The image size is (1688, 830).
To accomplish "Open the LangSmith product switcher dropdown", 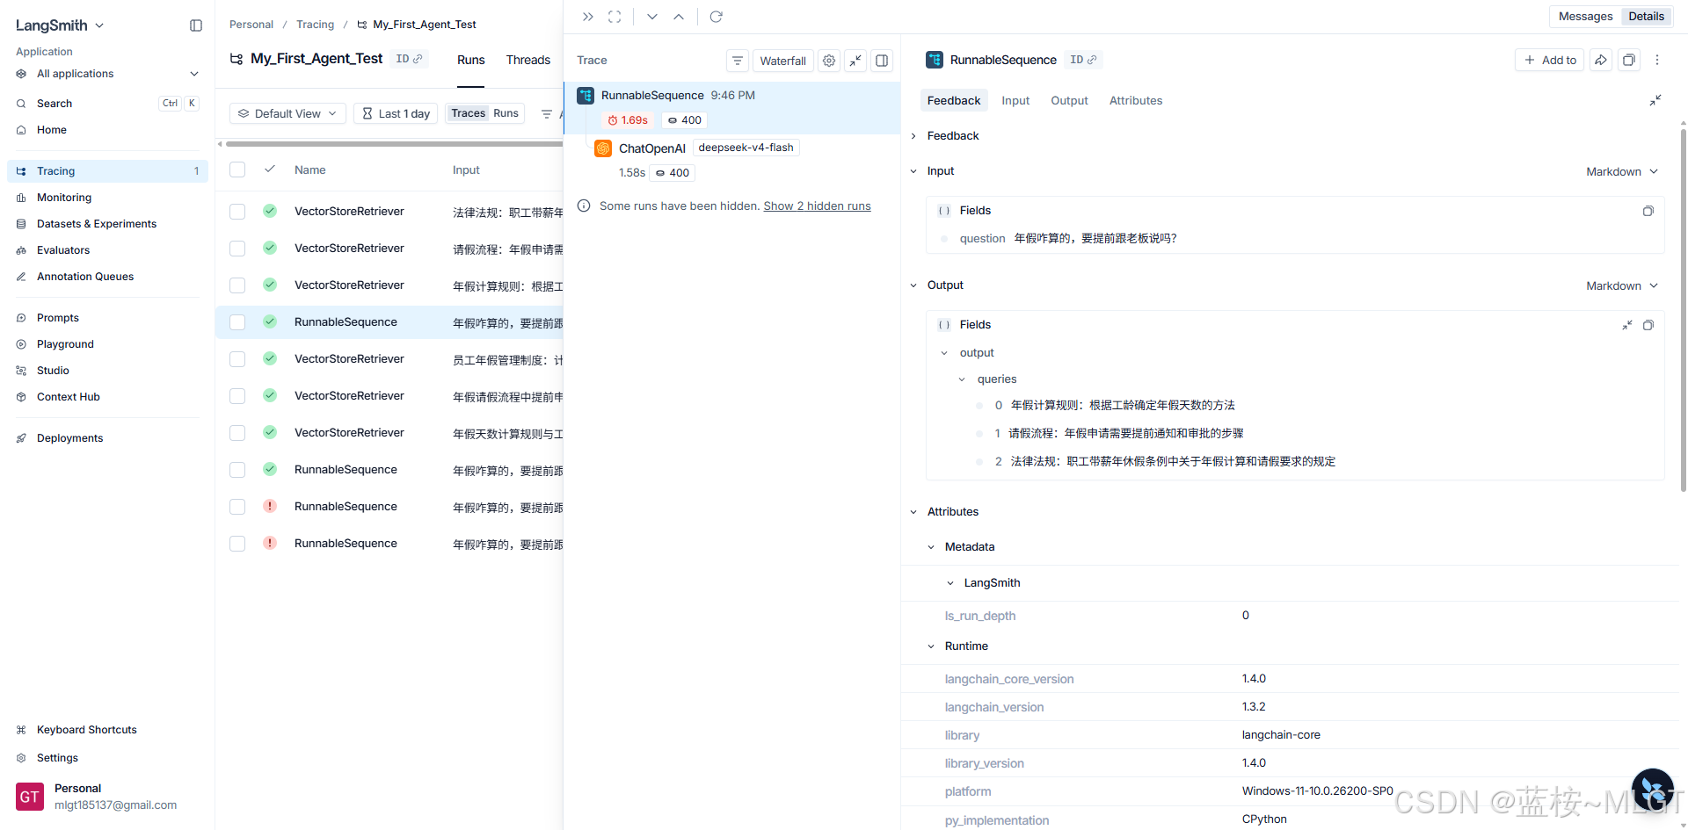I will 60,25.
